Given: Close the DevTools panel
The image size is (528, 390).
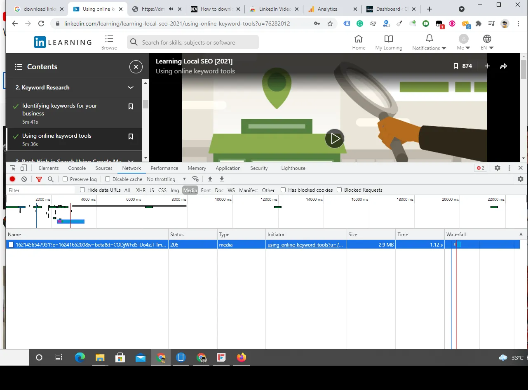Looking at the screenshot, I should 521,168.
